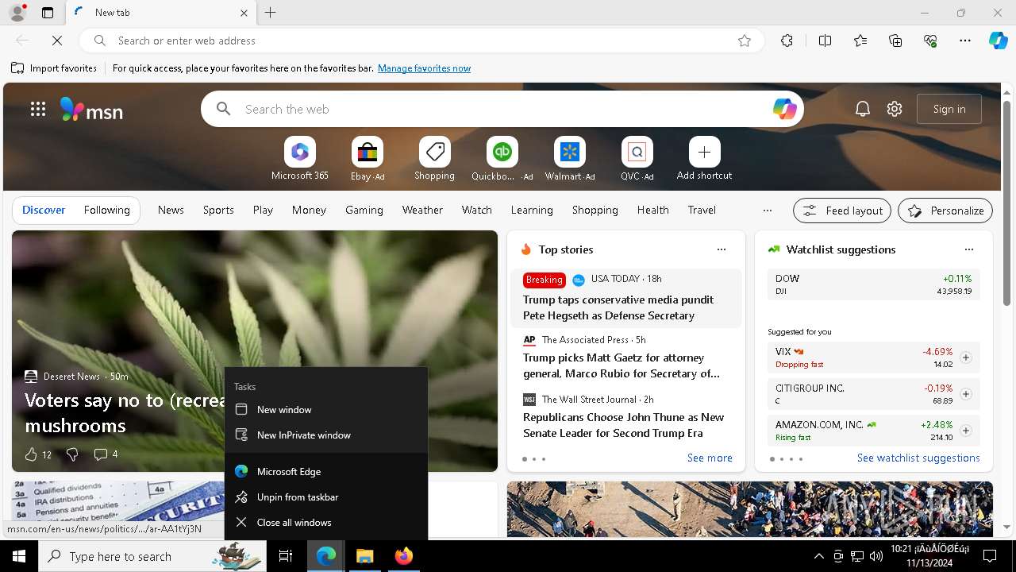Expand more feed categories ellipsis
Viewport: 1016px width, 572px height.
(767, 211)
